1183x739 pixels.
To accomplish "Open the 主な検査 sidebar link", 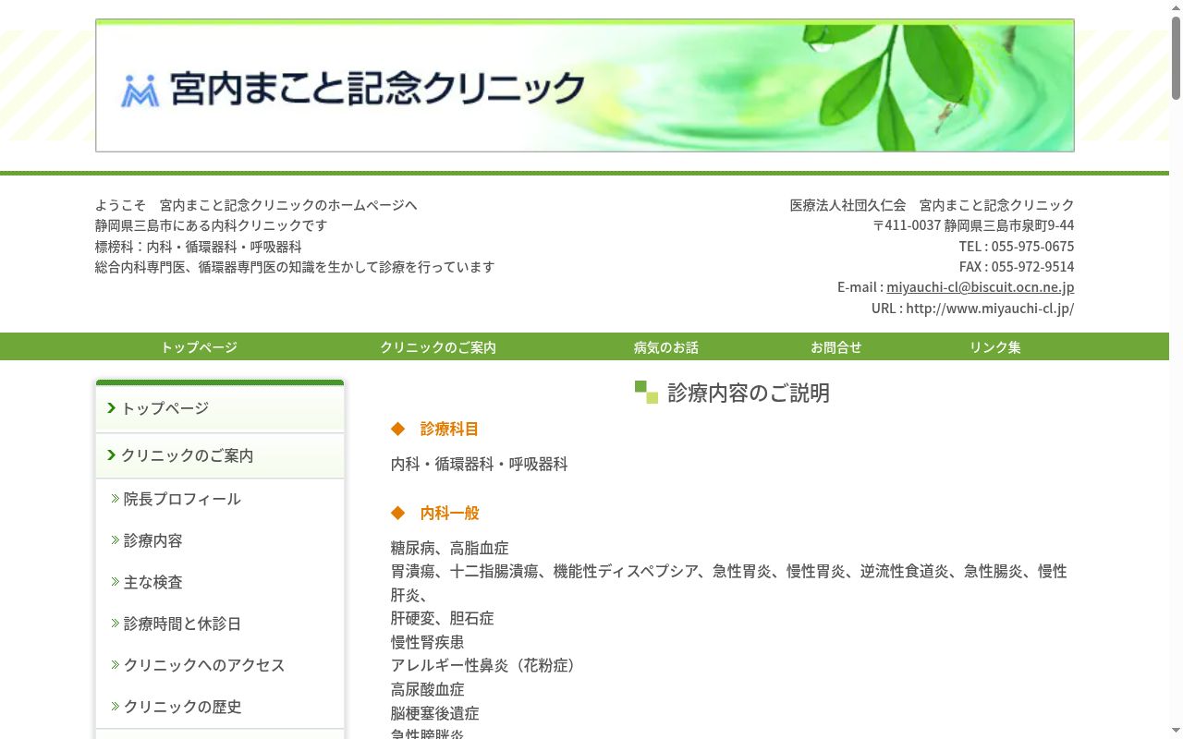I will click(x=153, y=582).
